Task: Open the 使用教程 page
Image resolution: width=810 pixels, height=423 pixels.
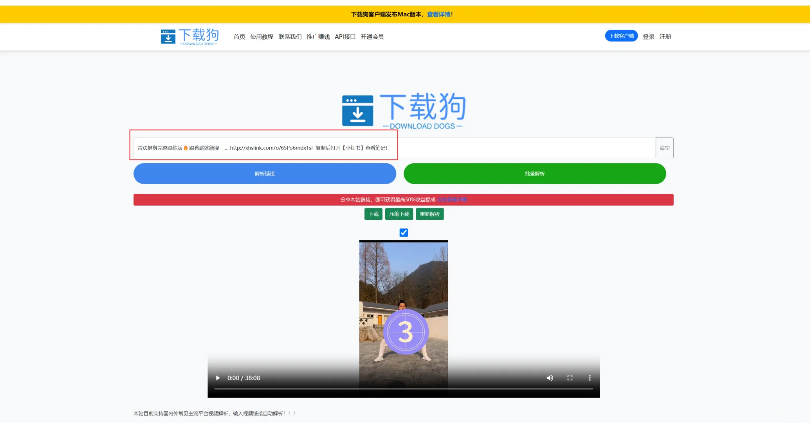Action: (x=262, y=36)
